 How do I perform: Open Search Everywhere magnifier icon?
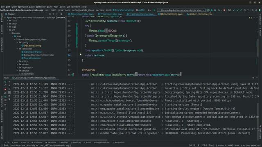point(253,10)
